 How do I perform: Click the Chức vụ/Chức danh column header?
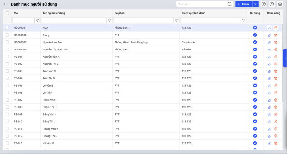(x=193, y=13)
